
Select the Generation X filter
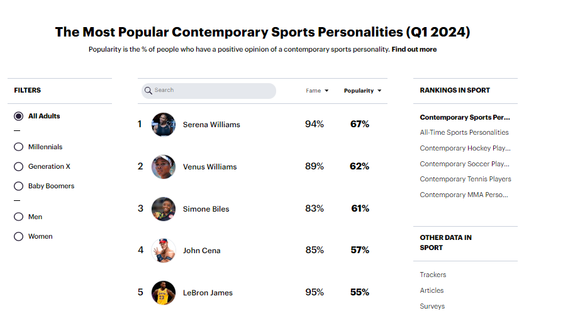pos(18,167)
